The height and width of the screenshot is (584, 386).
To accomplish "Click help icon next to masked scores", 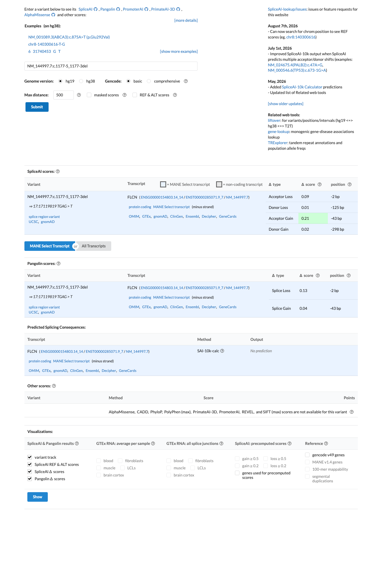I will [125, 95].
